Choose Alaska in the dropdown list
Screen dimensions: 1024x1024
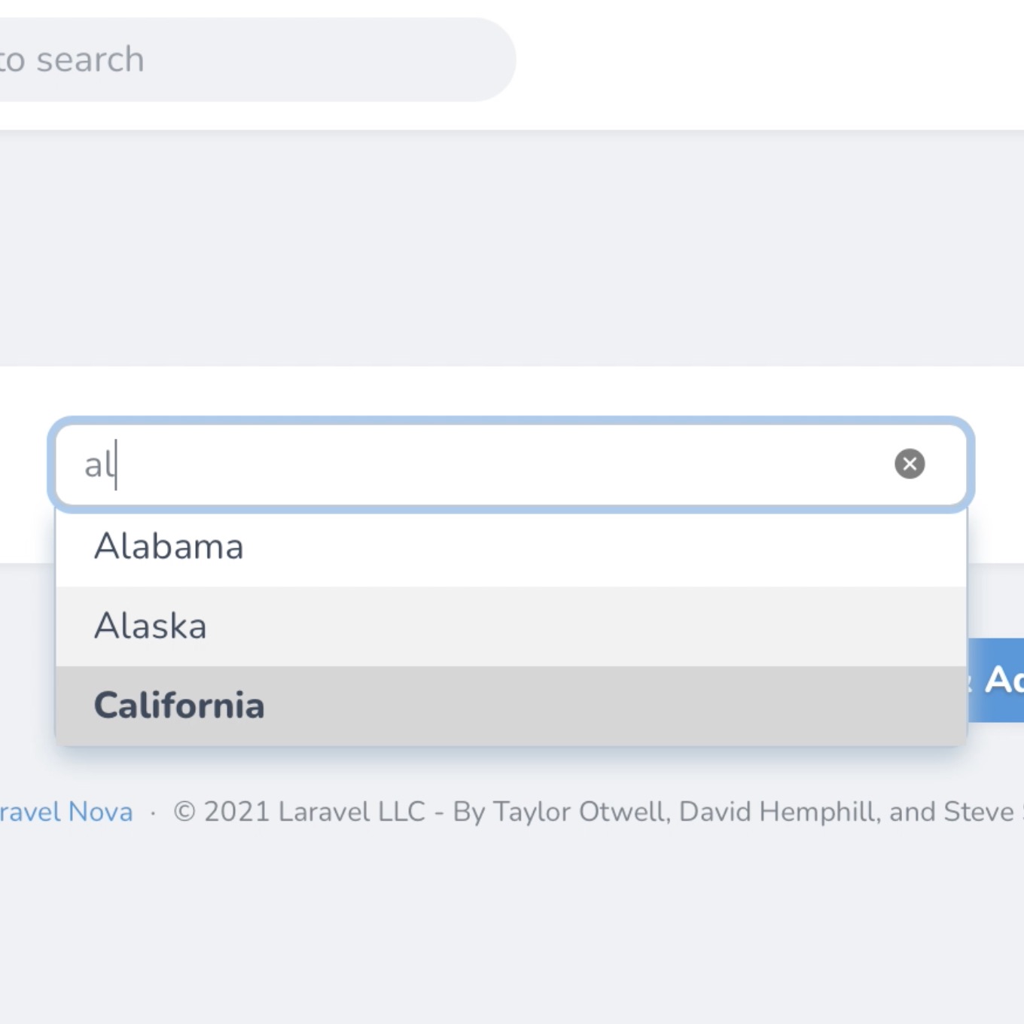pyautogui.click(x=301, y=625)
